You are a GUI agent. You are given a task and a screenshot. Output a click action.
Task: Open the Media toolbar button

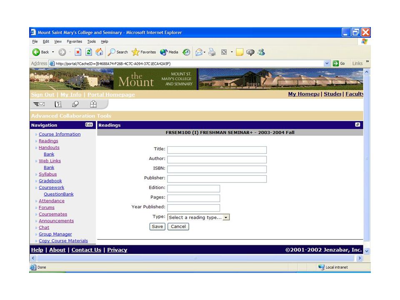coord(169,52)
